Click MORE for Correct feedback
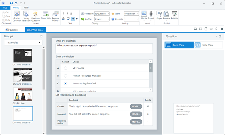This screenshot has width=225, height=135. (136, 106)
